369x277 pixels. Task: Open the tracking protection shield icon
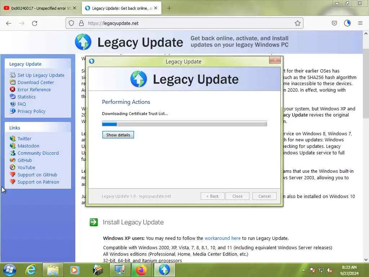(71, 23)
